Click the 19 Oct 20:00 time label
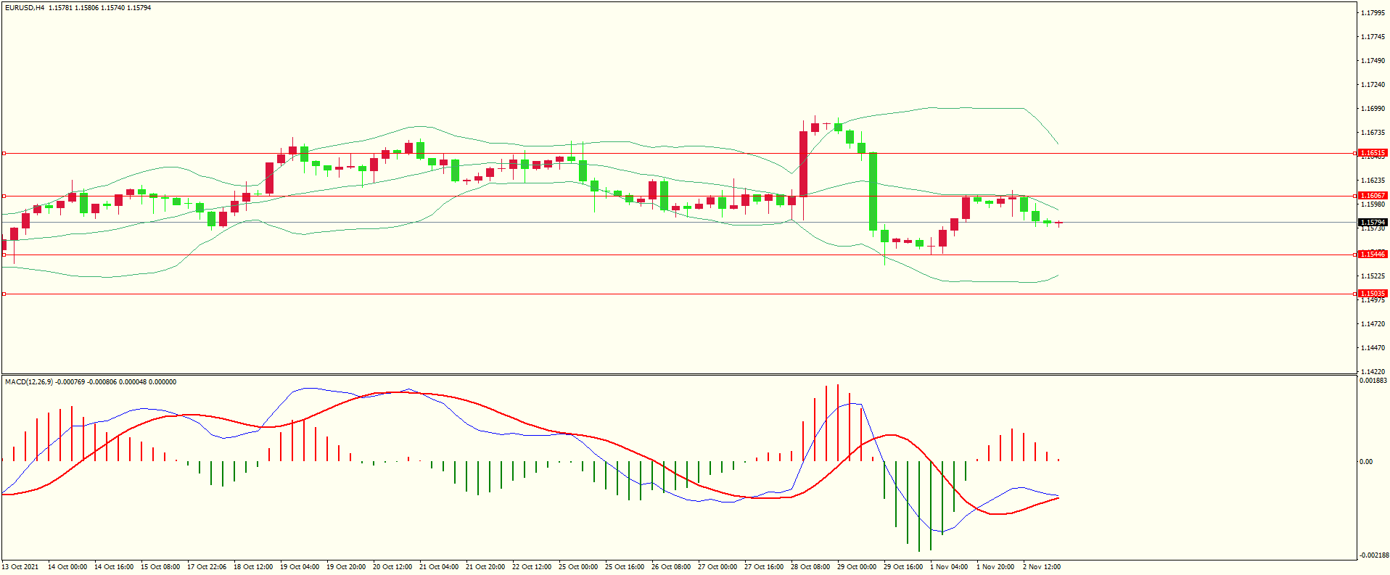This screenshot has width=1390, height=575. pos(346,567)
